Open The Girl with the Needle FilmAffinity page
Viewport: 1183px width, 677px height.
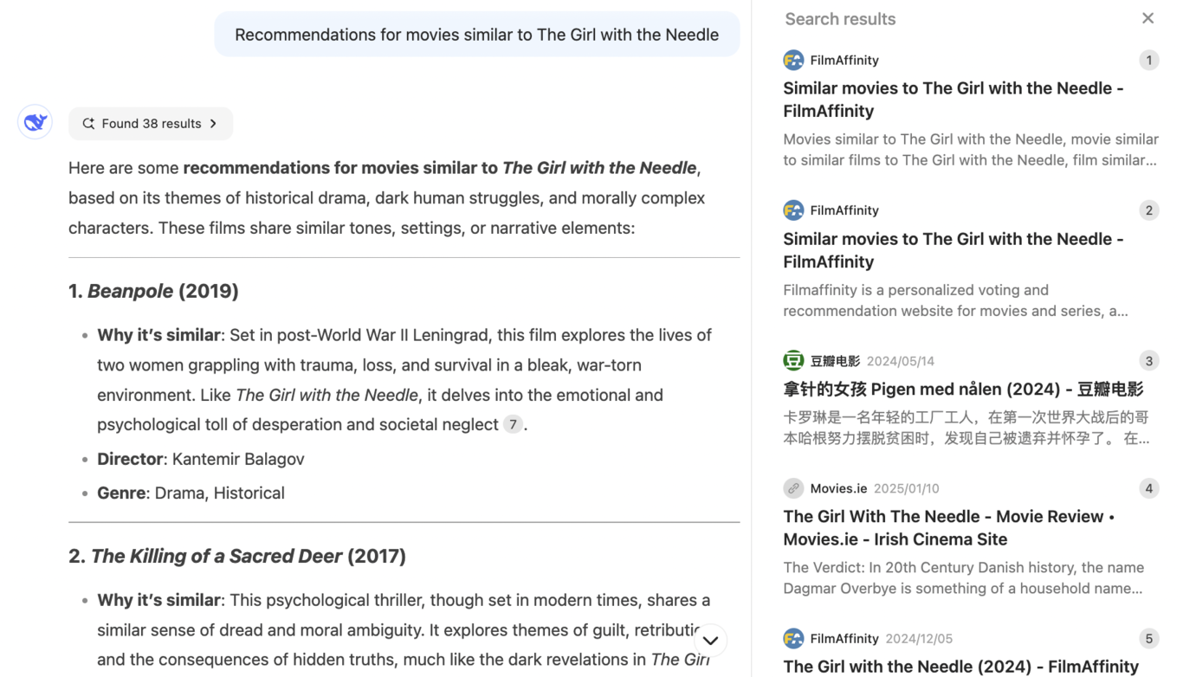tap(960, 666)
